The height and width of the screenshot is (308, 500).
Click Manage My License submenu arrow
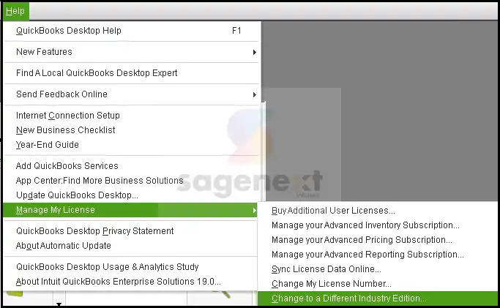coord(254,210)
